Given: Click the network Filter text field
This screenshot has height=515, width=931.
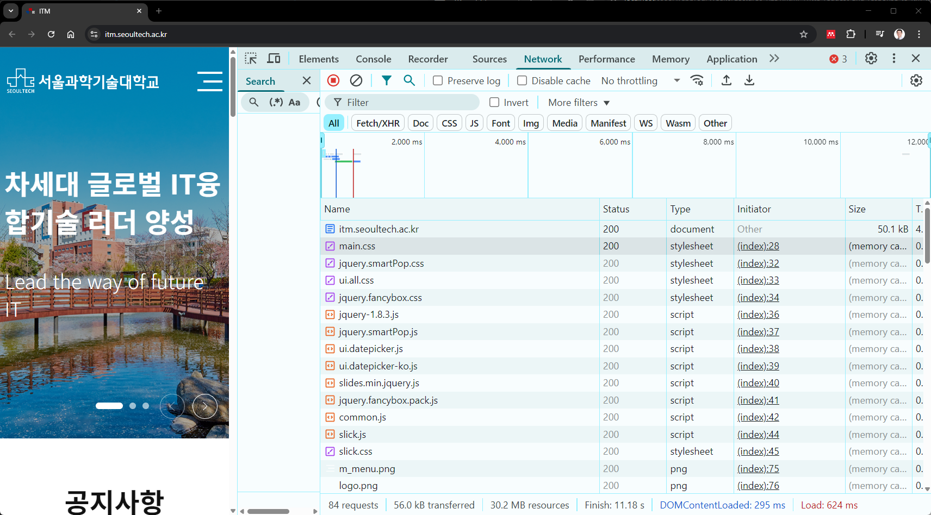Looking at the screenshot, I should tap(408, 102).
